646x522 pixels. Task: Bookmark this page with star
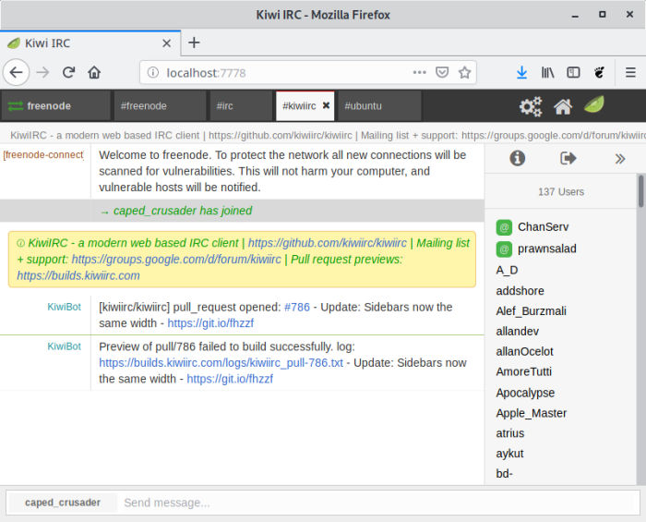465,73
